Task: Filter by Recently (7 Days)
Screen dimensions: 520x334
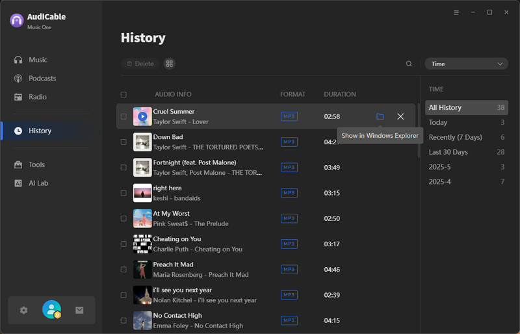Action: tap(466, 137)
